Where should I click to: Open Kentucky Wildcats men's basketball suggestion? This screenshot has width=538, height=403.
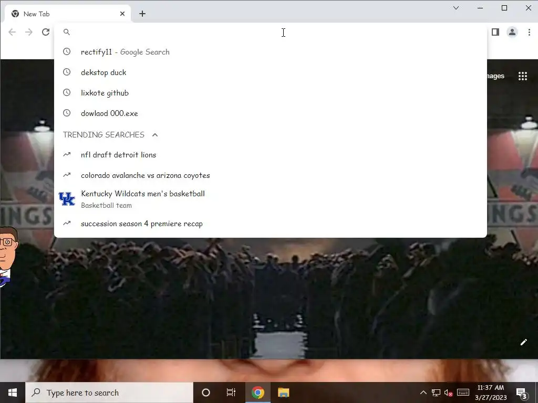click(x=271, y=199)
